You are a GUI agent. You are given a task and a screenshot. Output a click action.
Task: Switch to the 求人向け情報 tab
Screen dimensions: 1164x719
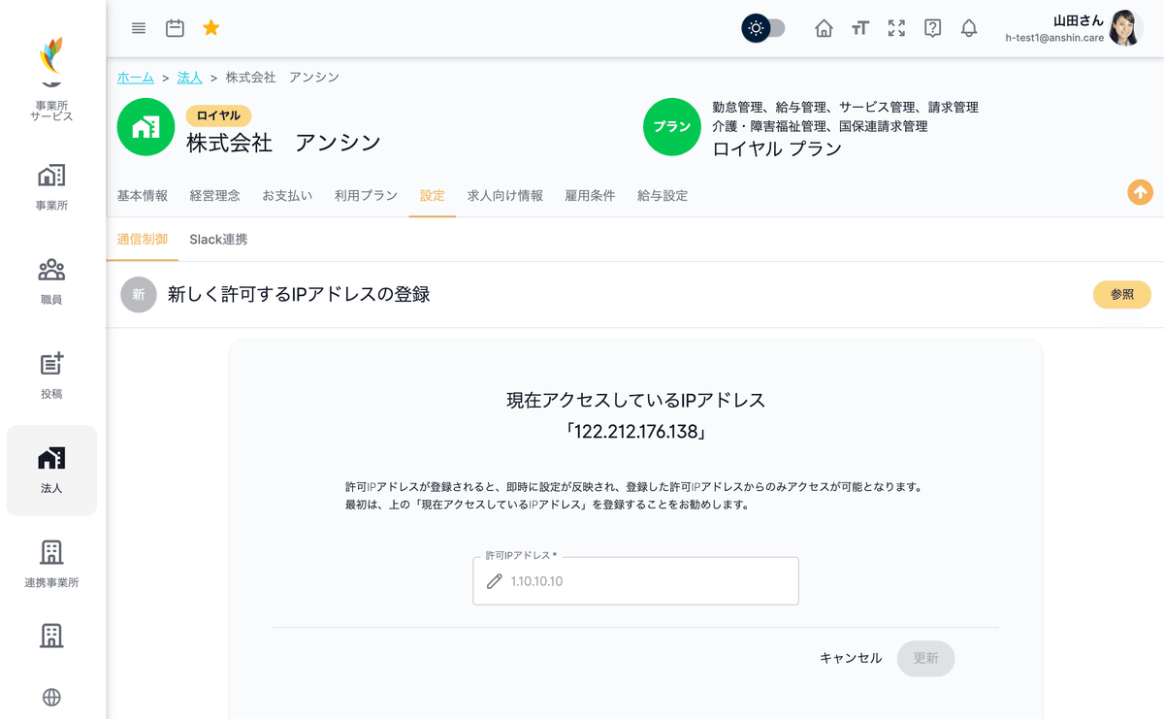pos(505,195)
